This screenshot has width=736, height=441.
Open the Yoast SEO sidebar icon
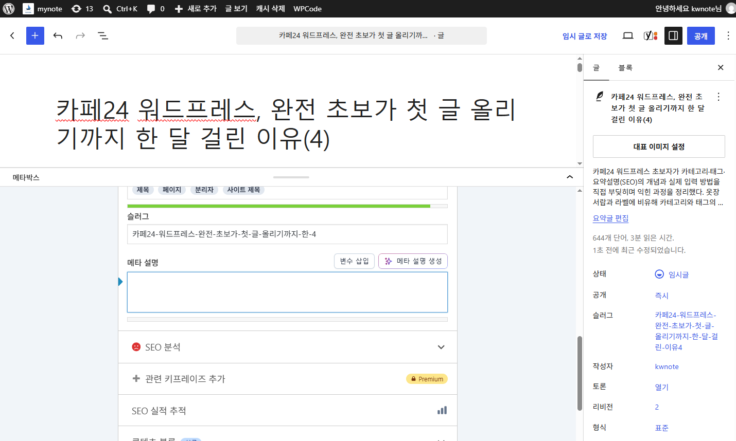tap(651, 35)
